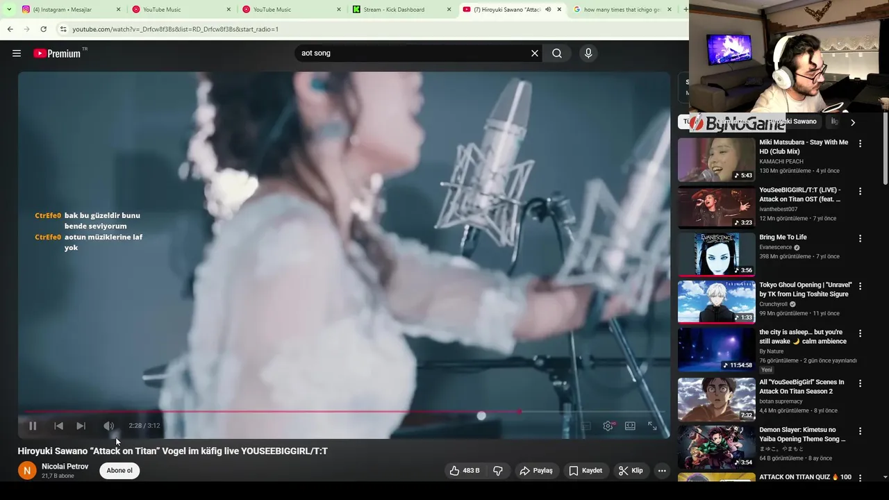Open options for 'the city is asleep' video
889x500 pixels.
click(860, 333)
